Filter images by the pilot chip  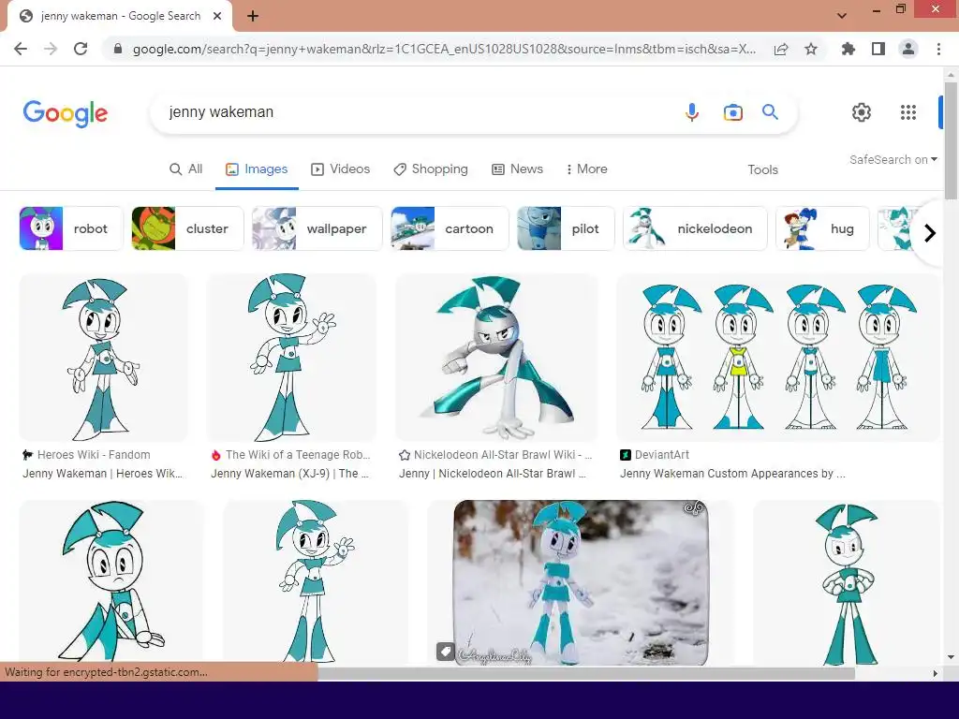click(566, 228)
